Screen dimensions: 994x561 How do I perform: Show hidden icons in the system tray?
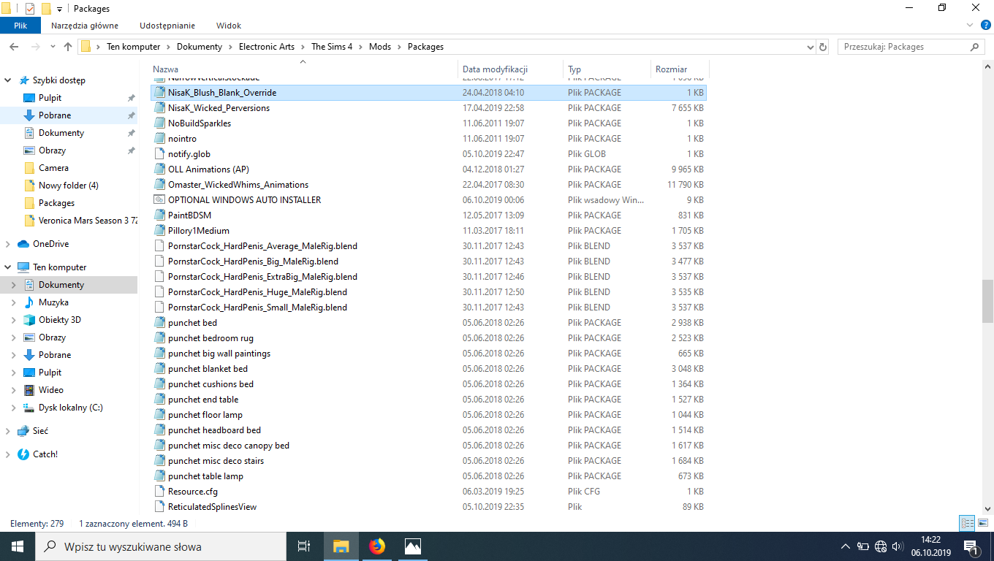tap(846, 546)
